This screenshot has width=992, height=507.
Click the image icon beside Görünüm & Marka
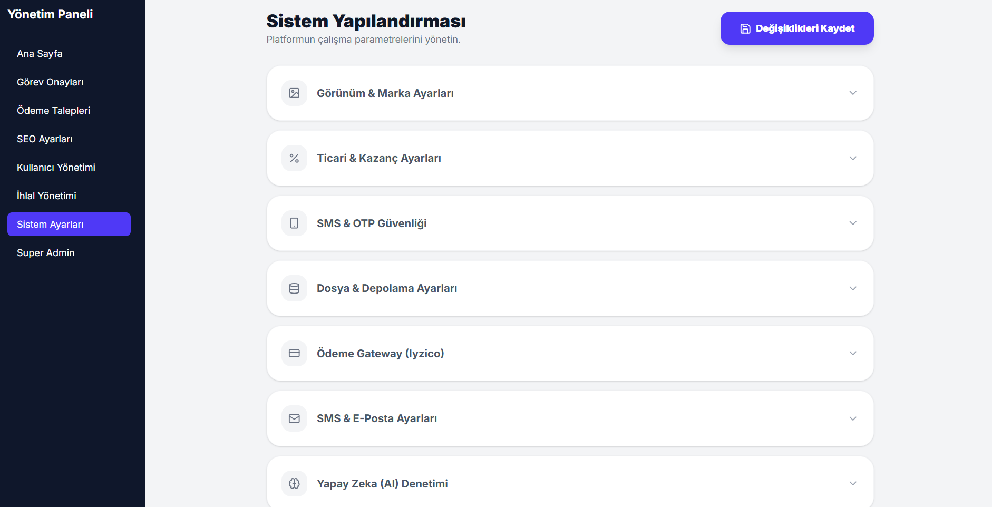pyautogui.click(x=294, y=93)
